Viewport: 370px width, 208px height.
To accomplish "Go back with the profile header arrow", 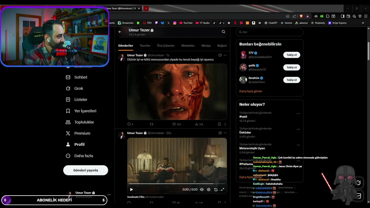I will [x=120, y=32].
